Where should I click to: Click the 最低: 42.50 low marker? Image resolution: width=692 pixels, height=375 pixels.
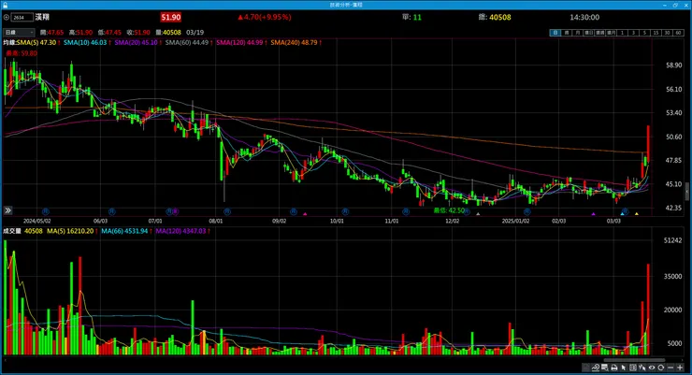(x=449, y=210)
